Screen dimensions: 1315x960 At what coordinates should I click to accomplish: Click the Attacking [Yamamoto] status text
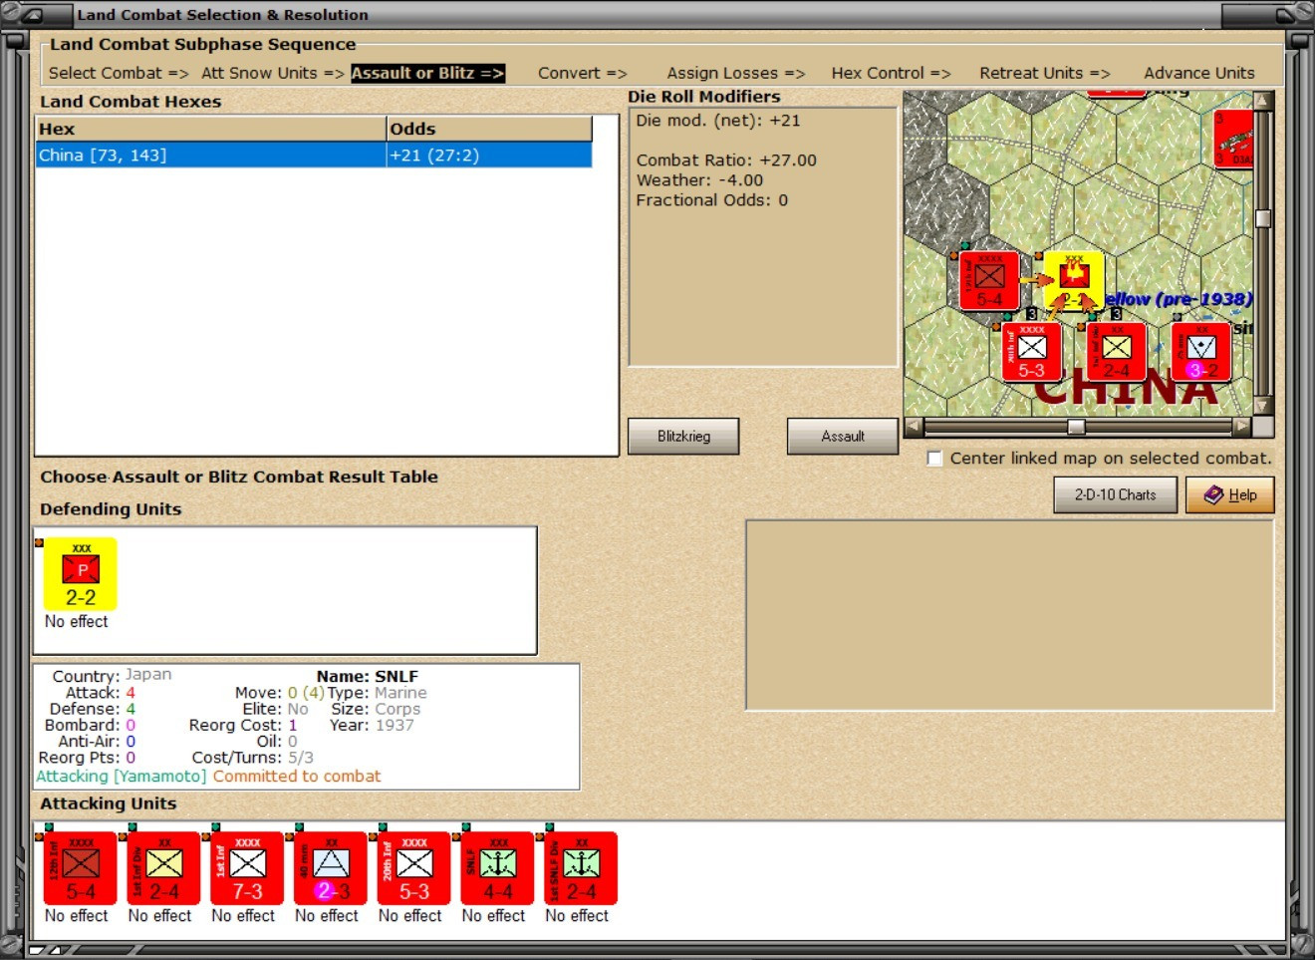[x=122, y=776]
